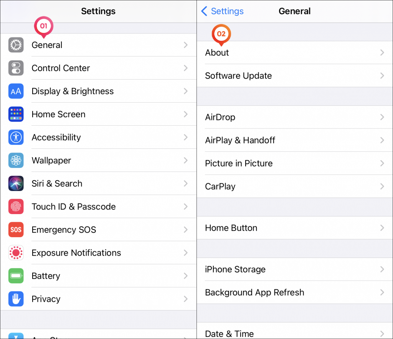
Task: Click the back arrow to Settings
Action: pyautogui.click(x=204, y=11)
